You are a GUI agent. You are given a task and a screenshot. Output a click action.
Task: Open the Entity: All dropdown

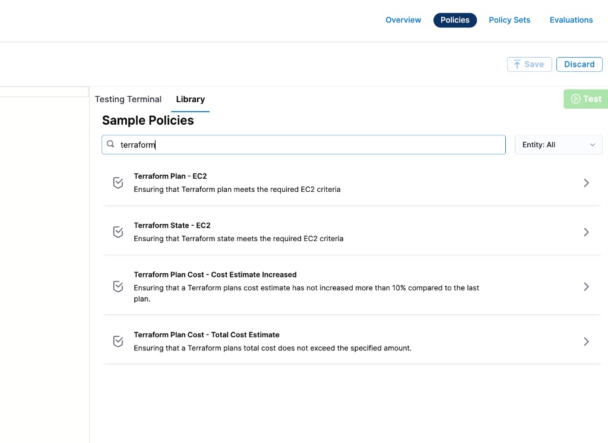[x=558, y=144]
